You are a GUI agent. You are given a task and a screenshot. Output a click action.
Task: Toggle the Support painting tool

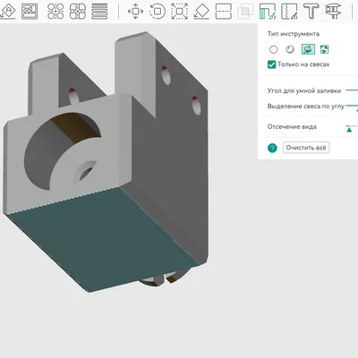coord(268,12)
